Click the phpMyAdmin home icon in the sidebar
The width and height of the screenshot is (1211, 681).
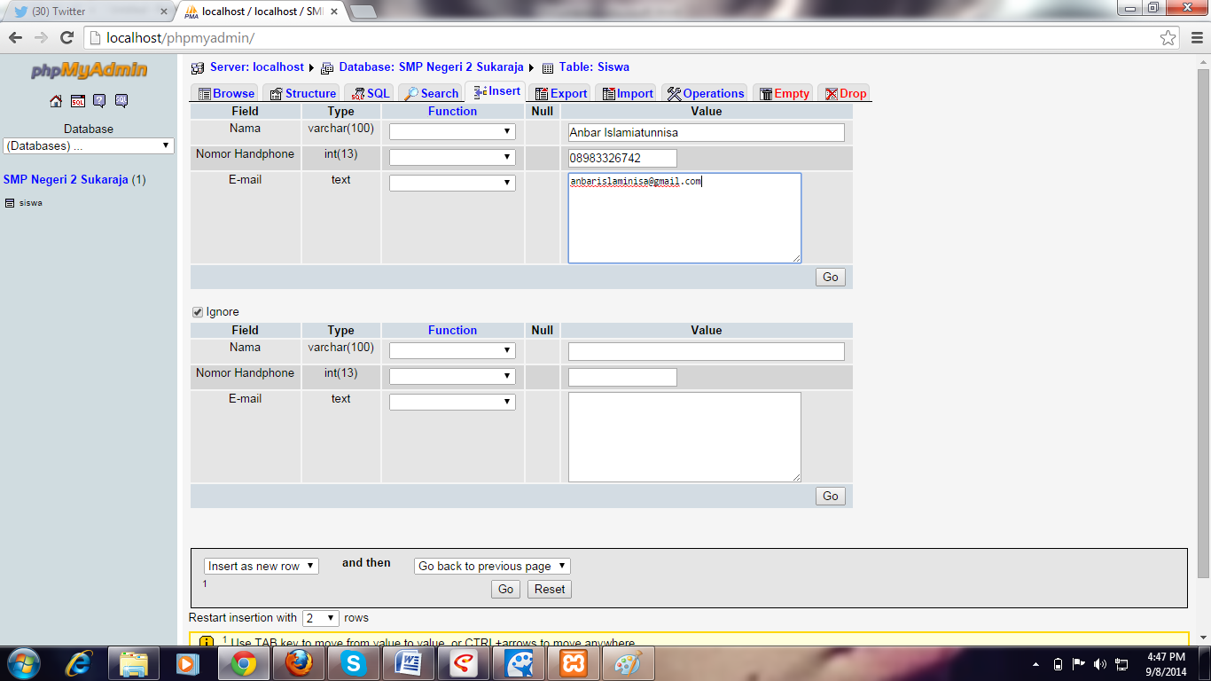point(55,100)
